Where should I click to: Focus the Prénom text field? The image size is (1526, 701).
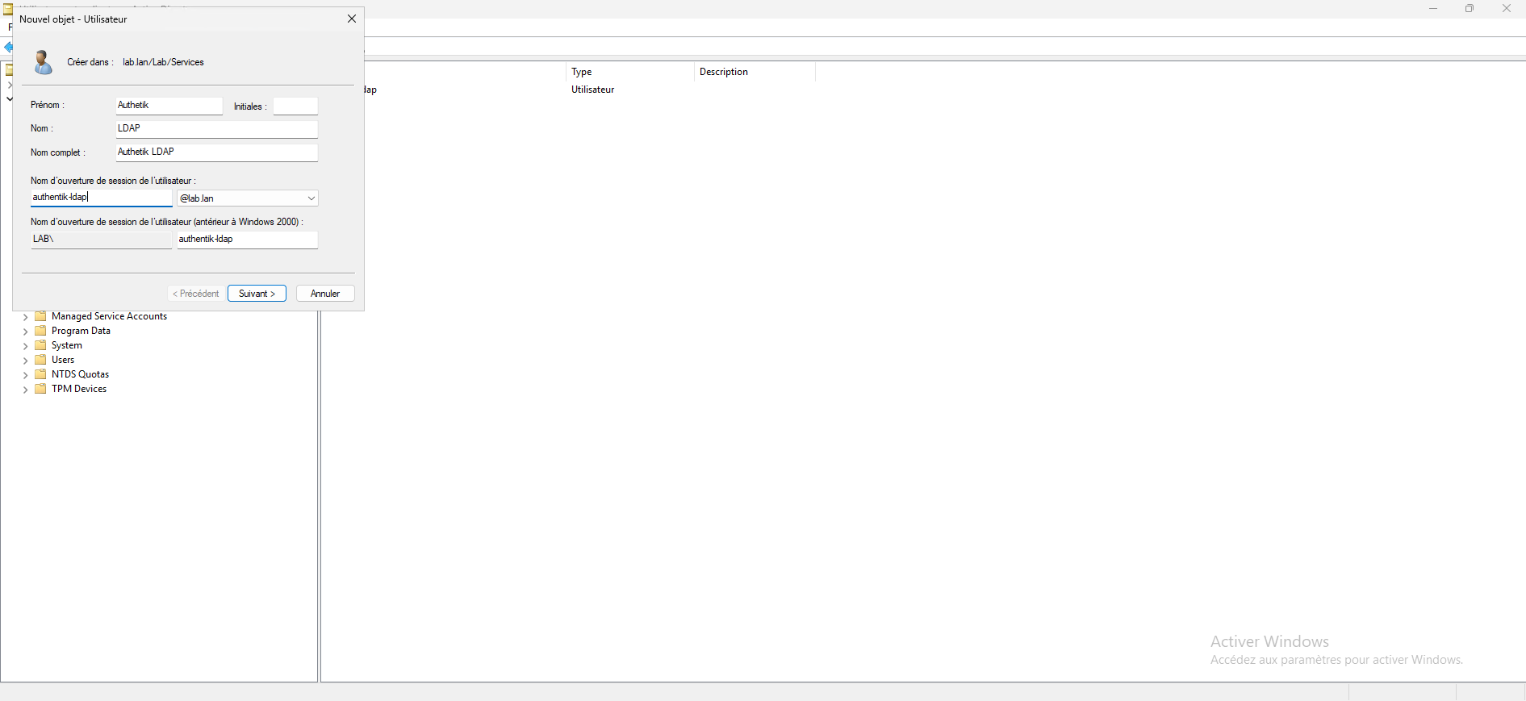coord(169,106)
